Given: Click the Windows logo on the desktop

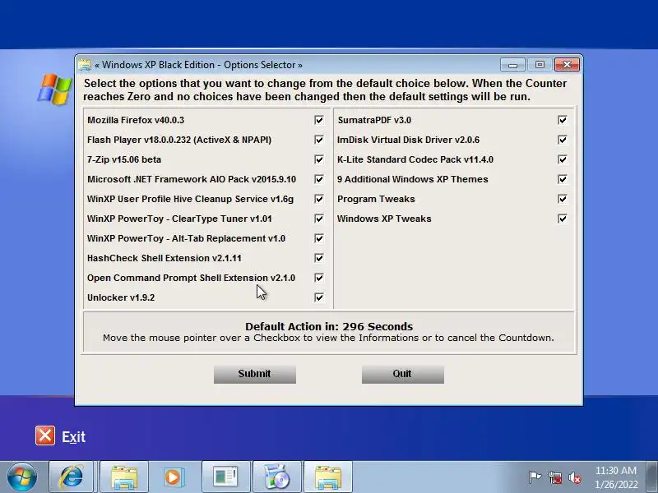Looking at the screenshot, I should [55, 90].
